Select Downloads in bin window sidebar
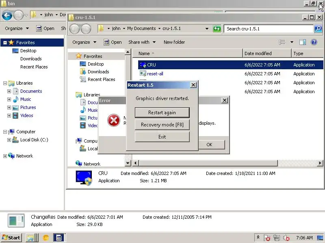The image size is (325, 243). pos(31,59)
